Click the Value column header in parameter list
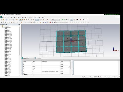This screenshot has width=123, height=92. (x=37, y=61)
